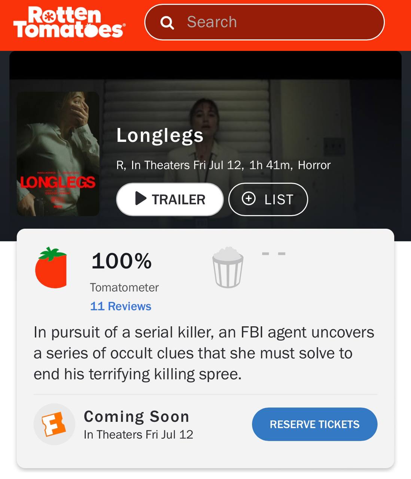Click the Tomatometer label text
This screenshot has width=411, height=479.
124,287
